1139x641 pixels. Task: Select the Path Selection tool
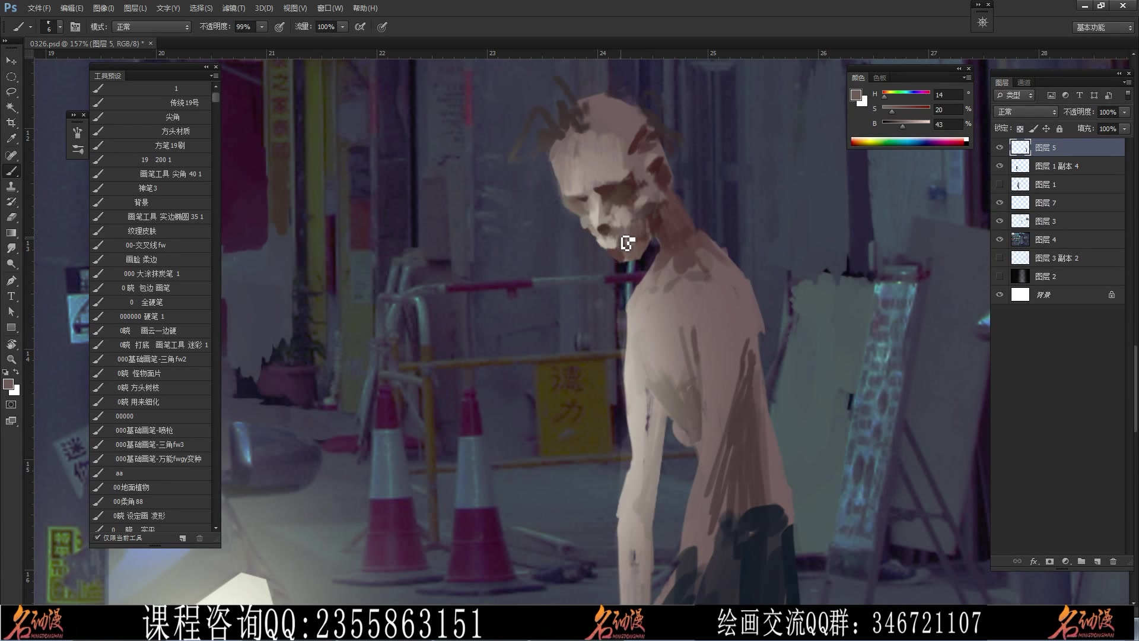pos(11,312)
